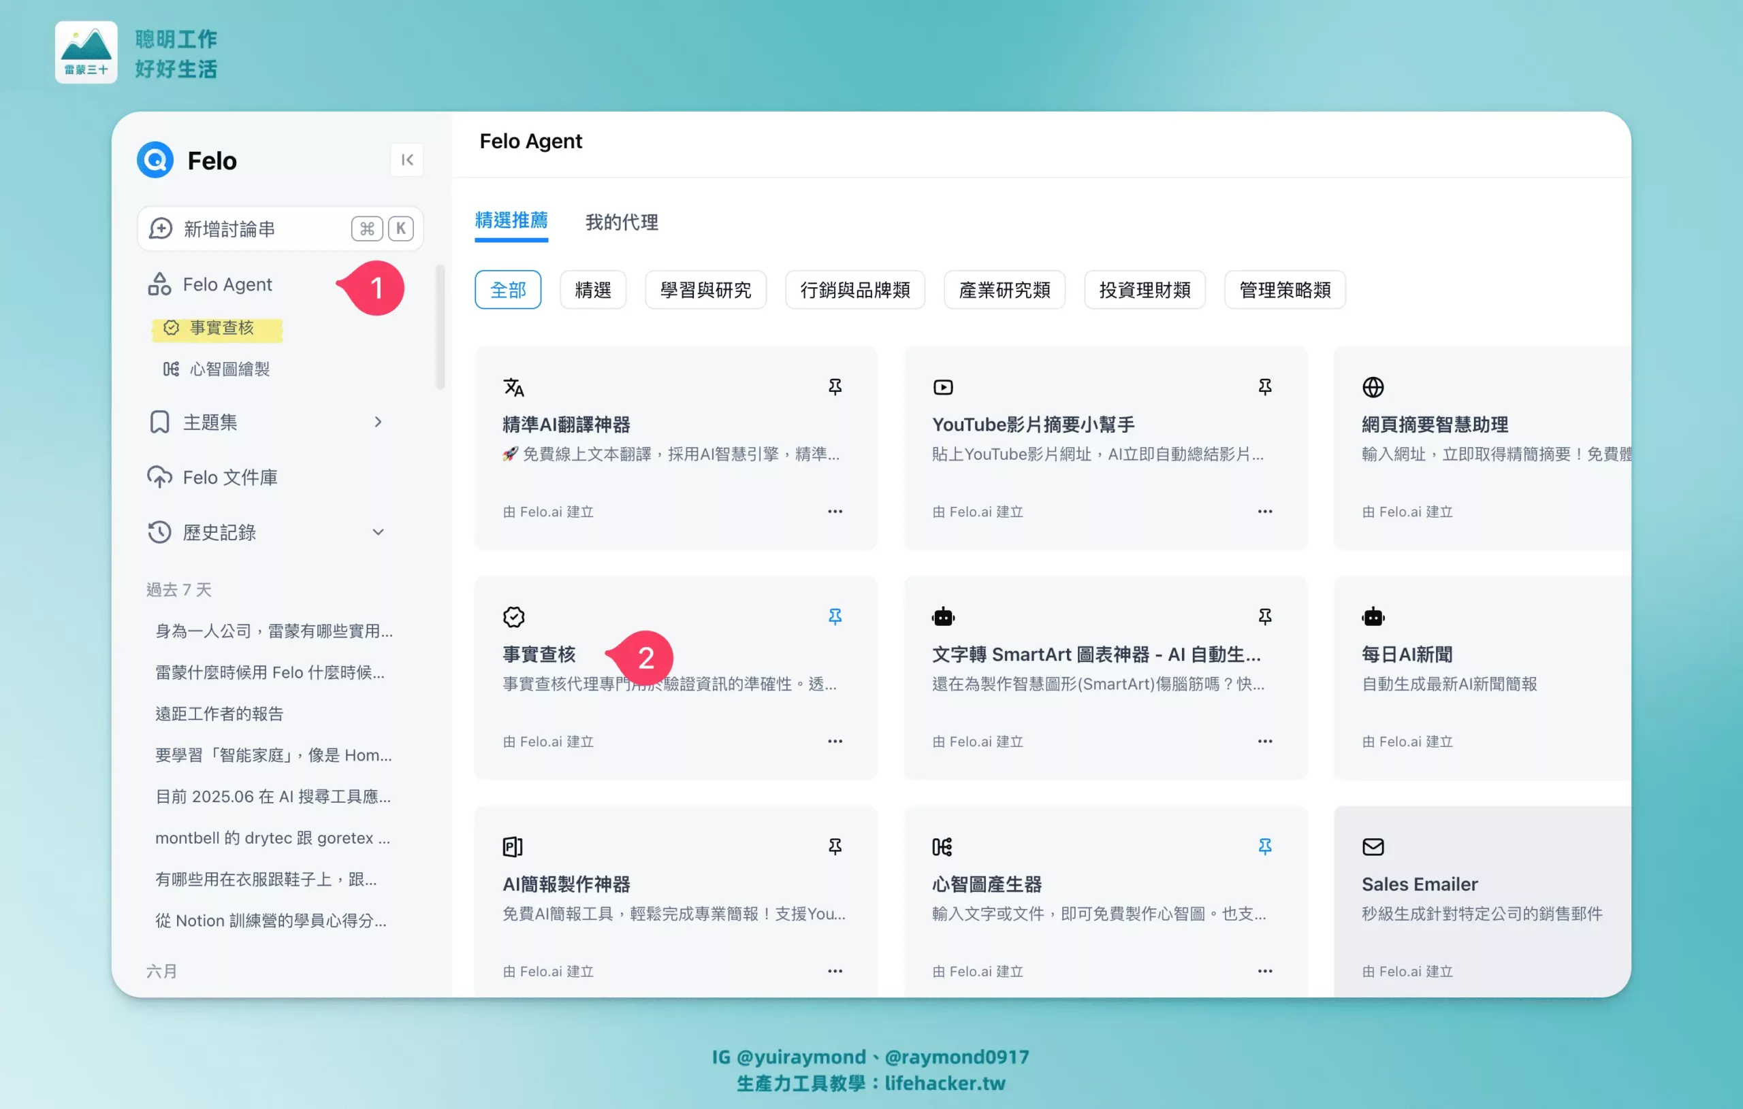Click the Felo 文件庫 upload cloud icon
This screenshot has height=1109, width=1743.
pos(159,477)
